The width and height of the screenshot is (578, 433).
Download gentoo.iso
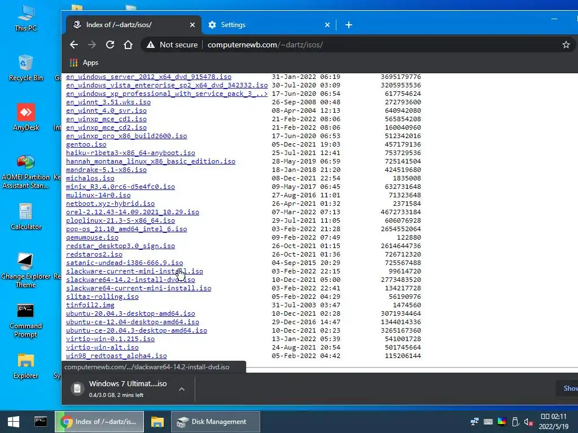[x=86, y=144]
